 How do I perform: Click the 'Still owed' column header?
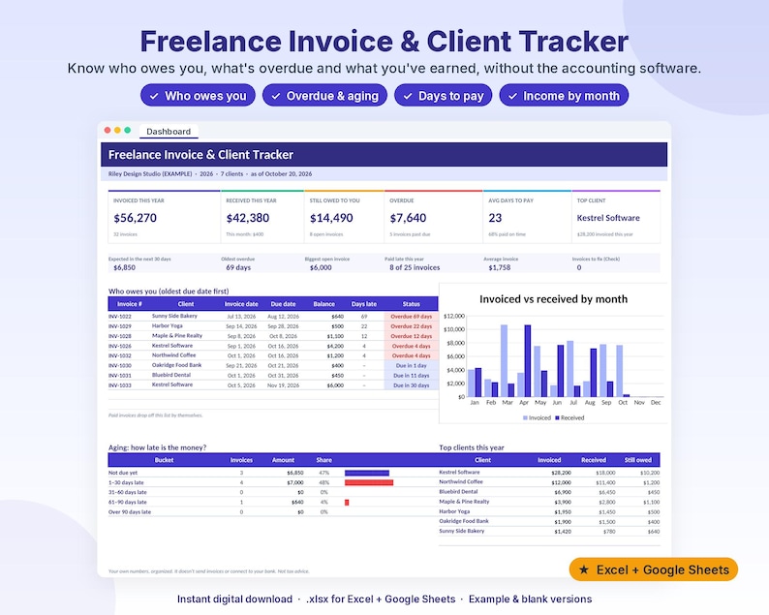click(638, 460)
